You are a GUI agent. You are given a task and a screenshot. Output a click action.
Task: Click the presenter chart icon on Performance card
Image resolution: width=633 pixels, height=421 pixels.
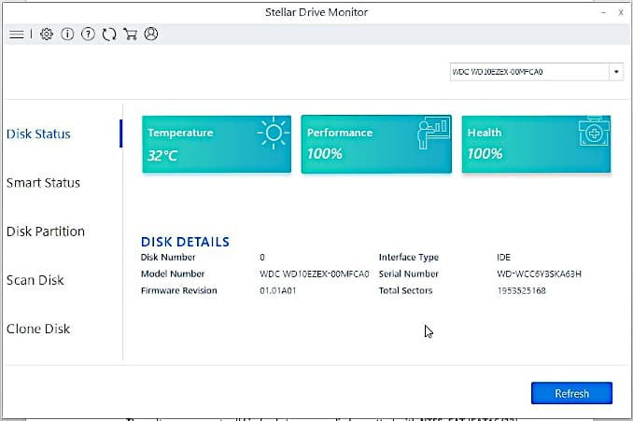pos(433,133)
